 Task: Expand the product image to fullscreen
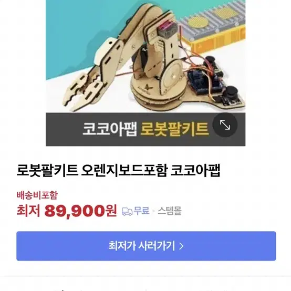225,125
